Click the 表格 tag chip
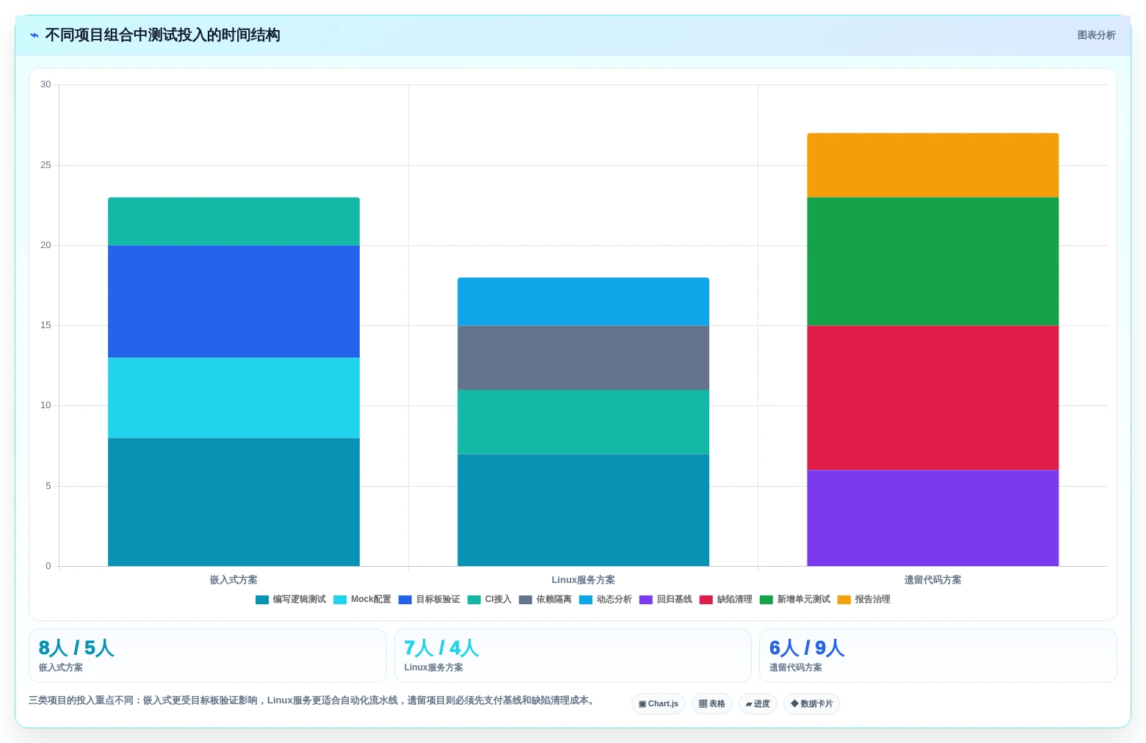 pos(712,704)
